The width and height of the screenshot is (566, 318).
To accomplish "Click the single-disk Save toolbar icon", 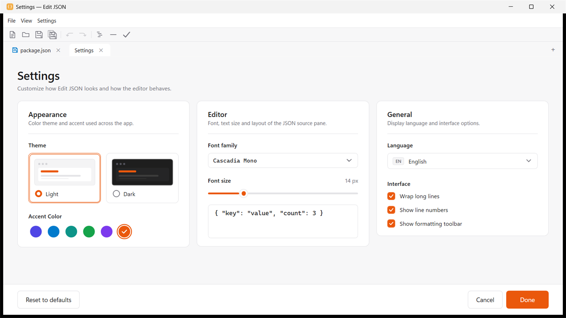I will point(39,35).
